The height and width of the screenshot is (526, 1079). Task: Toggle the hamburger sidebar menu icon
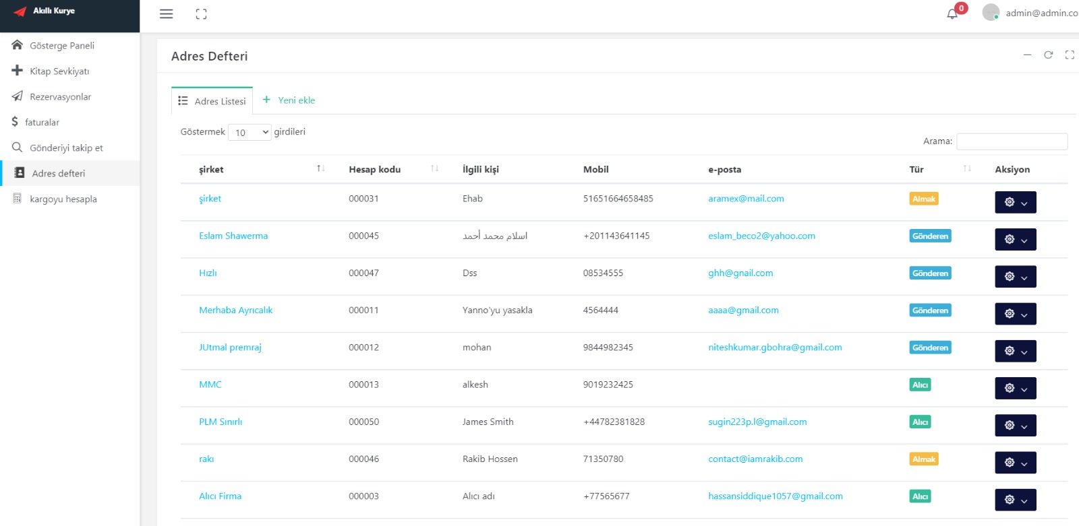click(x=166, y=13)
